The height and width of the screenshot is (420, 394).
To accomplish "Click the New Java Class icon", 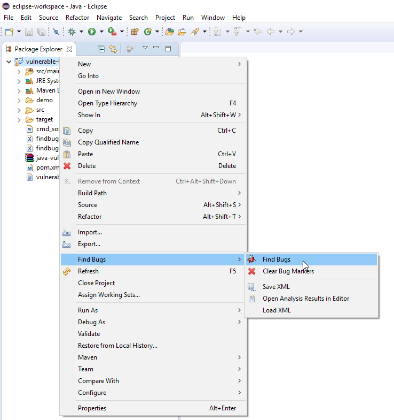I will tap(148, 32).
